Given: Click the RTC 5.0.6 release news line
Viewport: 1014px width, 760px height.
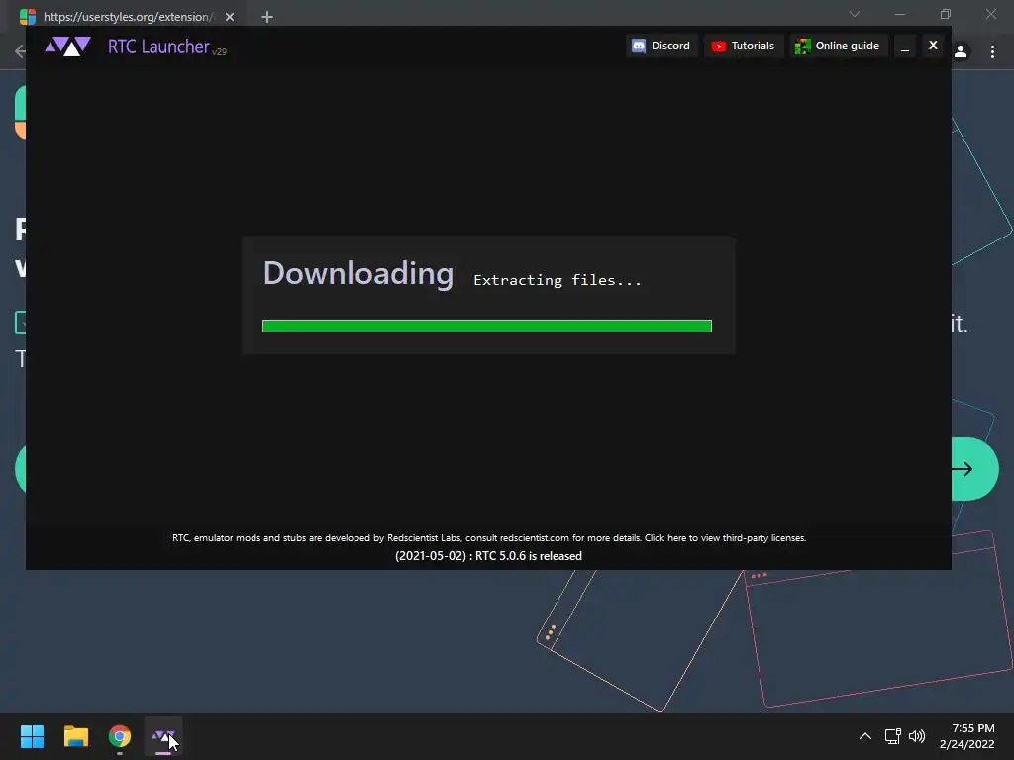Looking at the screenshot, I should tap(488, 556).
